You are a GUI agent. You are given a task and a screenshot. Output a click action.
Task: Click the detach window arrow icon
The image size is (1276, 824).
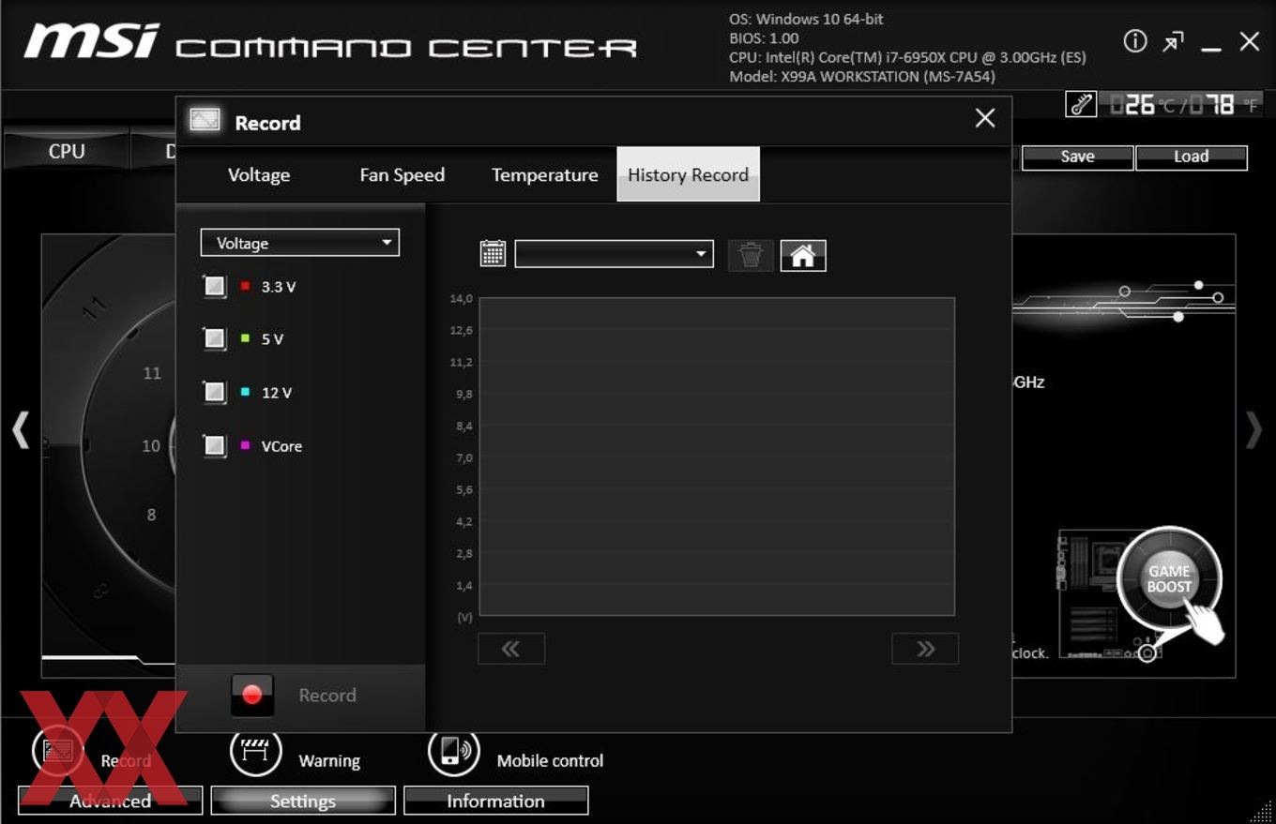[1174, 42]
